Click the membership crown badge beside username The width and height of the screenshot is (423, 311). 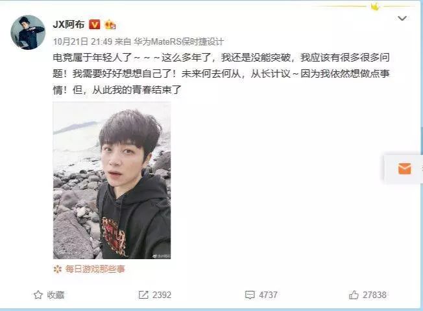(x=110, y=25)
